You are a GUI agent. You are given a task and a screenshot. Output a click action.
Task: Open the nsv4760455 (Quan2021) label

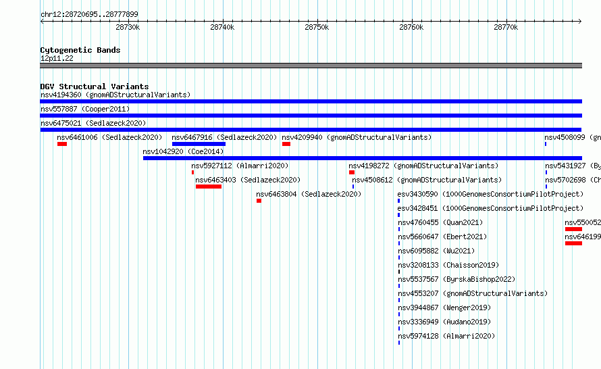[440, 222]
